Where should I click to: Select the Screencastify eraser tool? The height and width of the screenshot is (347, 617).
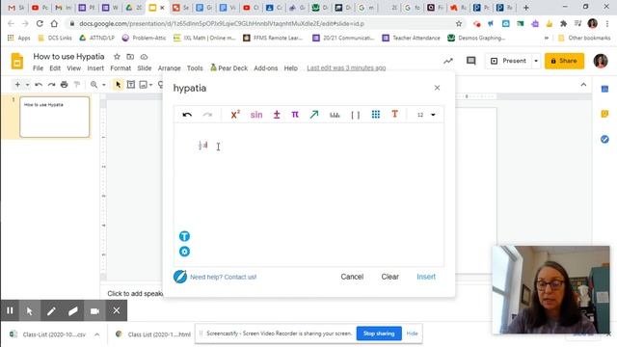(73, 310)
